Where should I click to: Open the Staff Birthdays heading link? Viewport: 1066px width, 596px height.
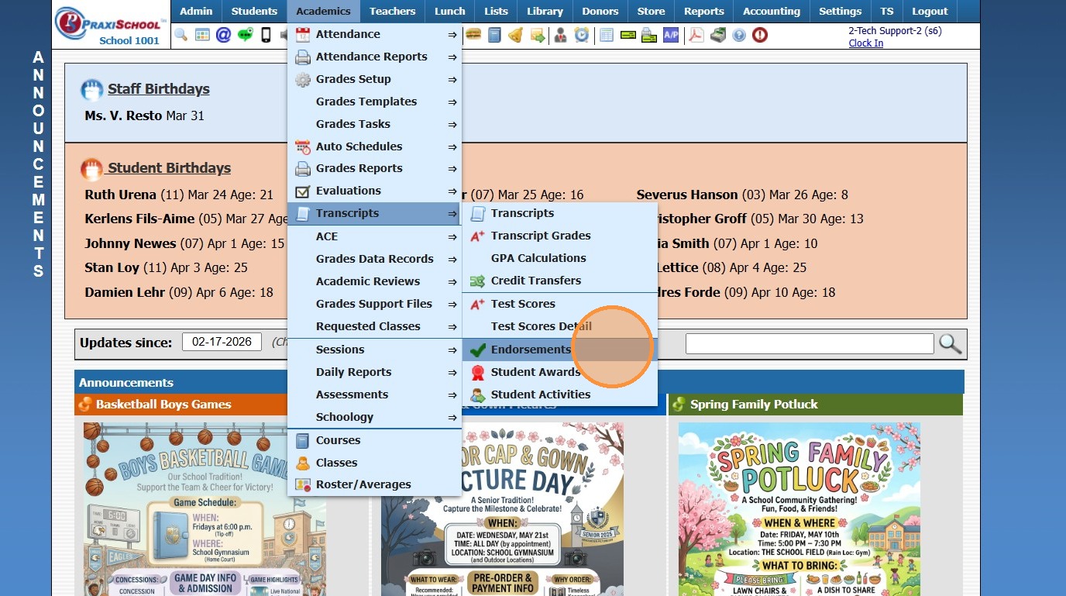159,89
